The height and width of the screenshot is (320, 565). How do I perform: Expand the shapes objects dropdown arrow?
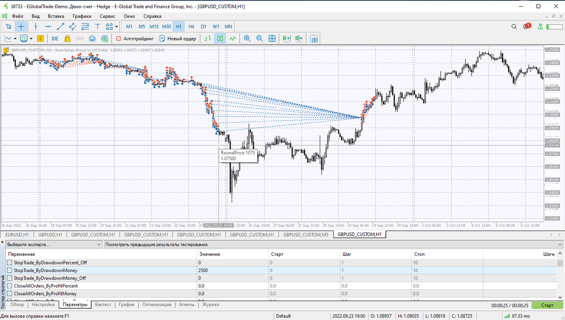(x=117, y=26)
